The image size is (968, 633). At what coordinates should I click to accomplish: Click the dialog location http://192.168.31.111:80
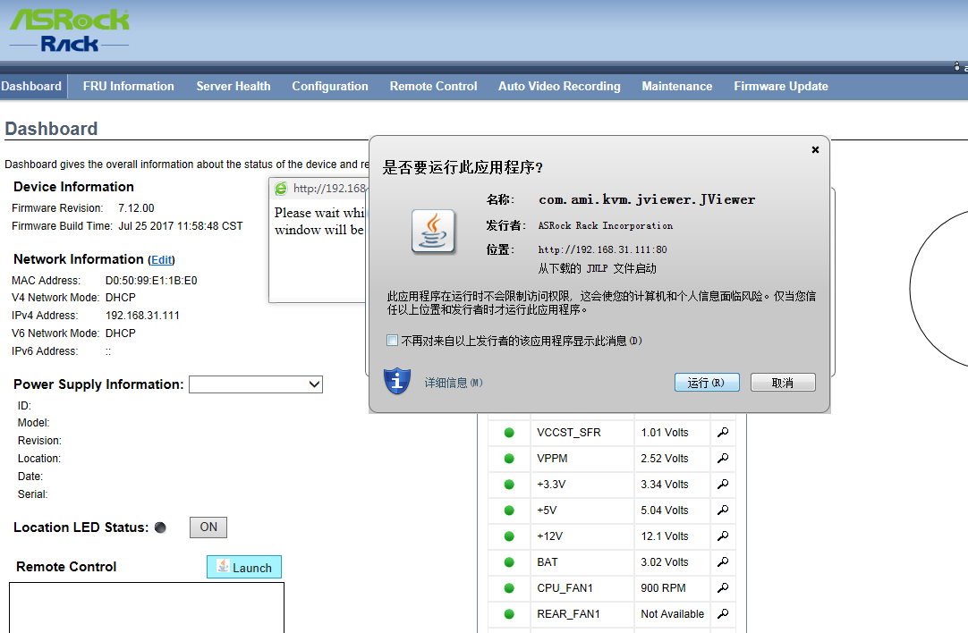602,249
